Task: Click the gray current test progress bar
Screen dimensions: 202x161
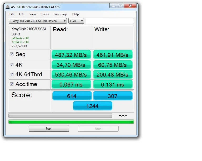Action: 60,115
